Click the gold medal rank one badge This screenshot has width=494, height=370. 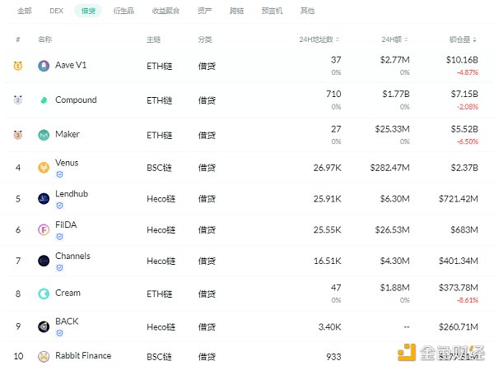(18, 66)
